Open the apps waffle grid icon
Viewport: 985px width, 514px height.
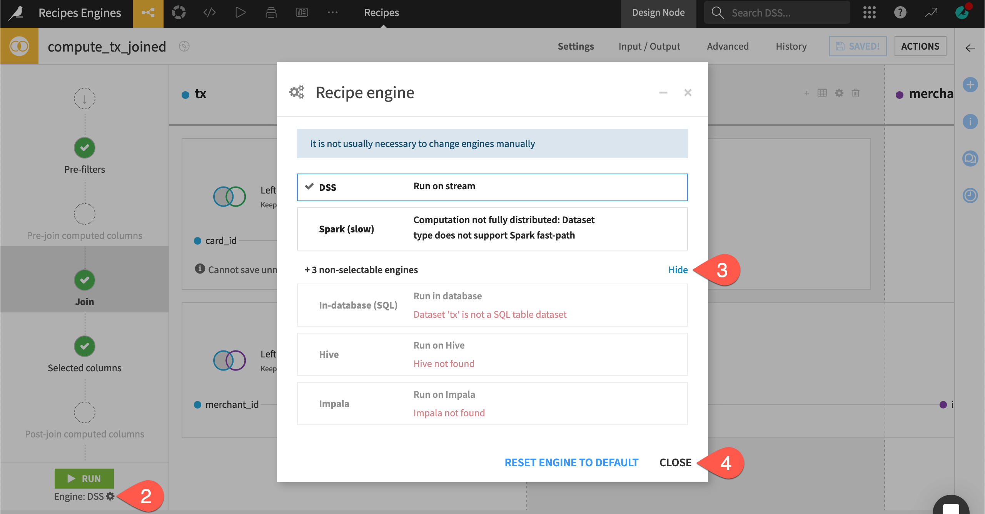869,12
